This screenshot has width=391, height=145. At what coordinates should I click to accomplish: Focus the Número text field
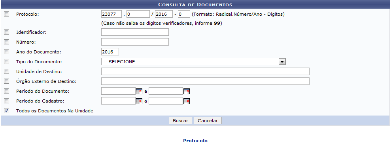tap(135, 42)
